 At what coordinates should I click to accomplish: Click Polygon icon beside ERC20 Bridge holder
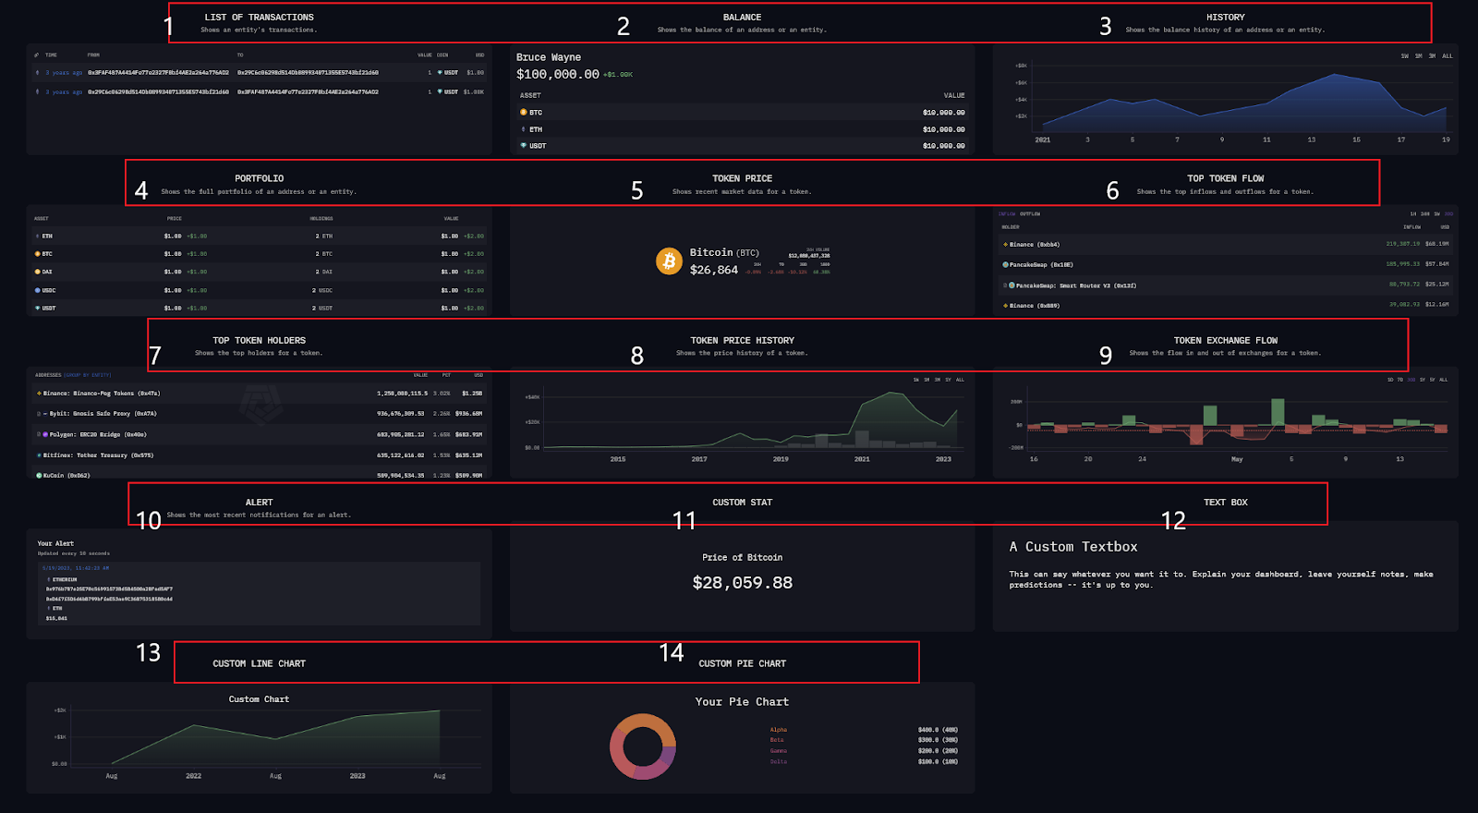(x=44, y=434)
